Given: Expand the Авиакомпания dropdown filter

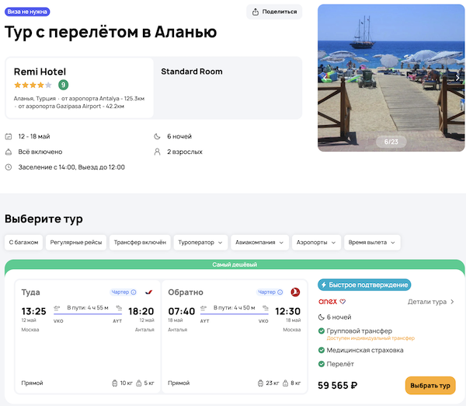Looking at the screenshot, I should click(260, 242).
